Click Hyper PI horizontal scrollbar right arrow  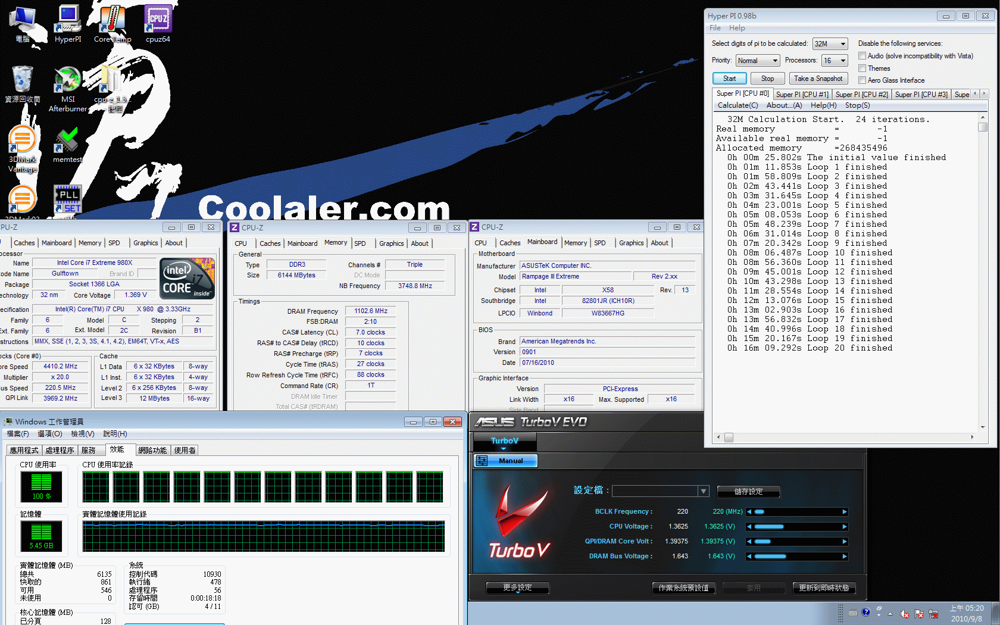[972, 437]
